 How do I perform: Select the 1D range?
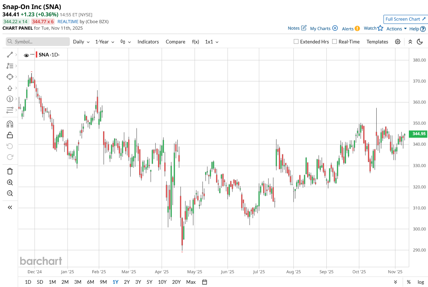28,282
